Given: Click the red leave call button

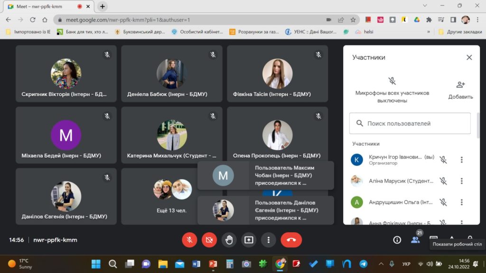Looking at the screenshot, I should tap(291, 240).
